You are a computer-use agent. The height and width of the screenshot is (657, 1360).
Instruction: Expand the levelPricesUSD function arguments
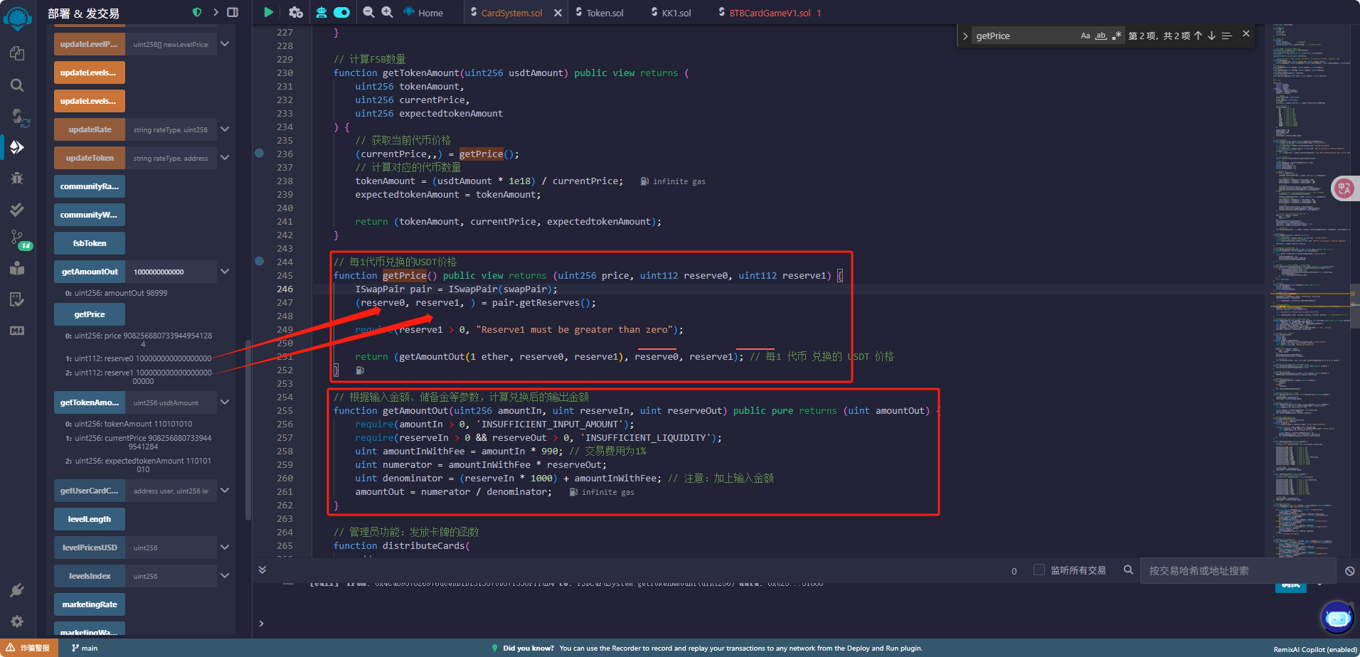tap(225, 547)
